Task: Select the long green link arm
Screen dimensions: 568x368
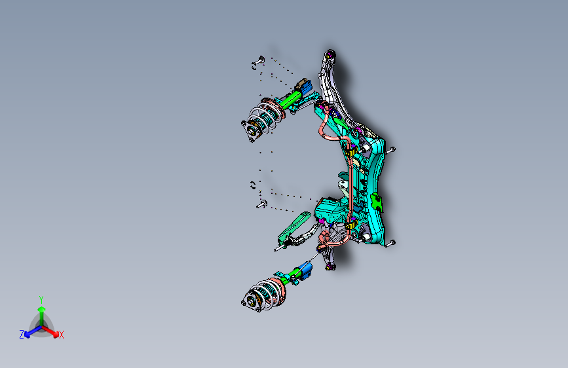Action: coord(294,227)
